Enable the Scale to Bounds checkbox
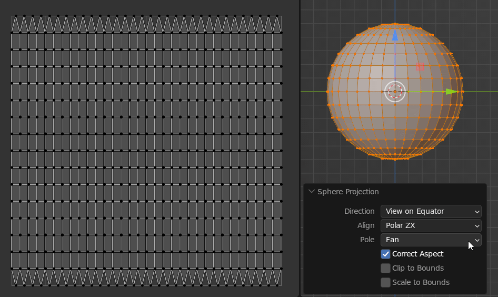The width and height of the screenshot is (498, 297). pos(385,282)
